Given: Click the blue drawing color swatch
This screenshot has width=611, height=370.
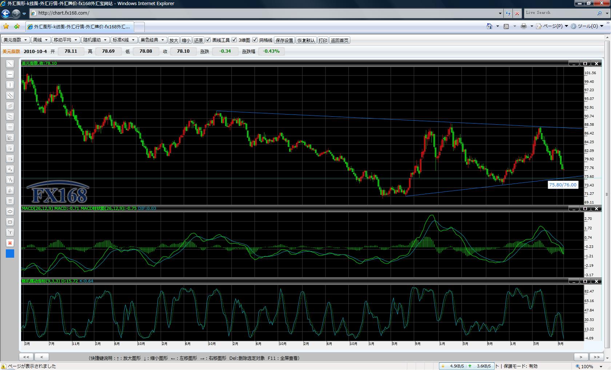Looking at the screenshot, I should tap(10, 254).
